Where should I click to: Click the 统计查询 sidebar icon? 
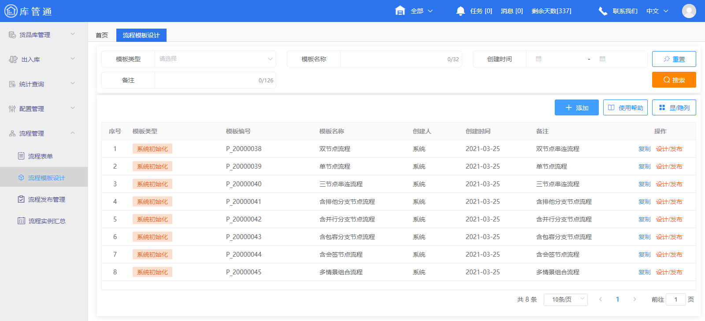(x=12, y=84)
